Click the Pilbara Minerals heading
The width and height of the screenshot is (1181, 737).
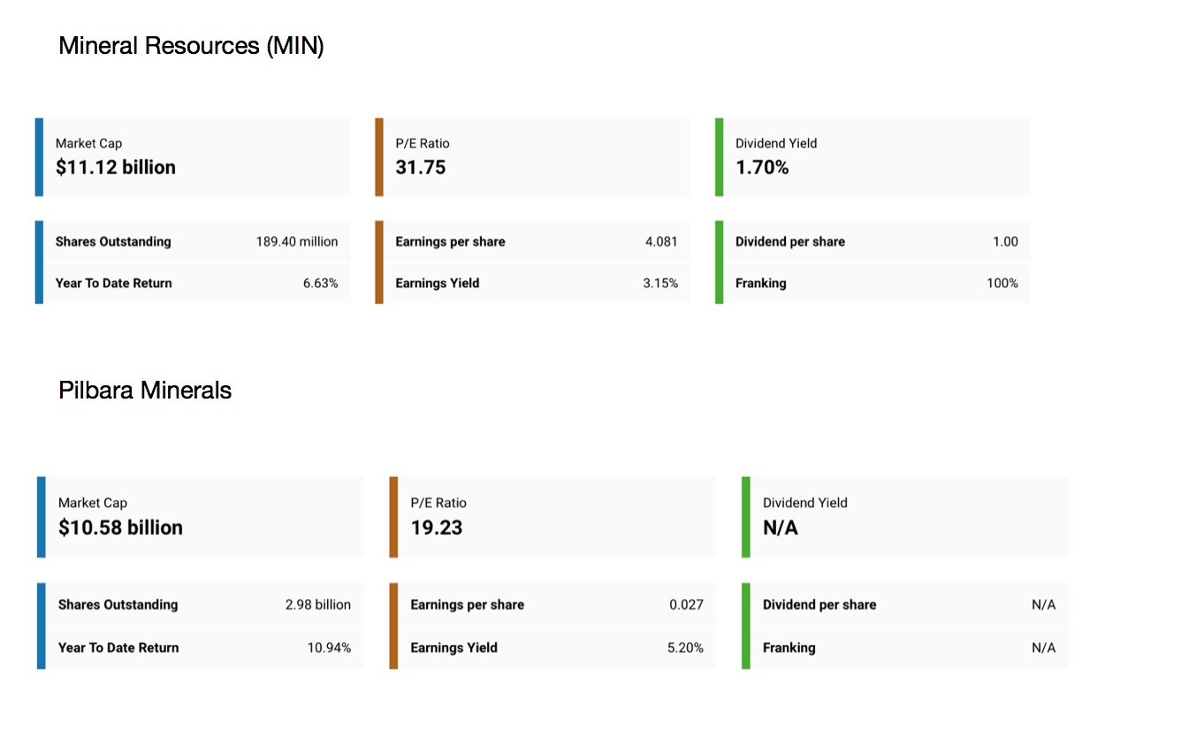tap(145, 391)
